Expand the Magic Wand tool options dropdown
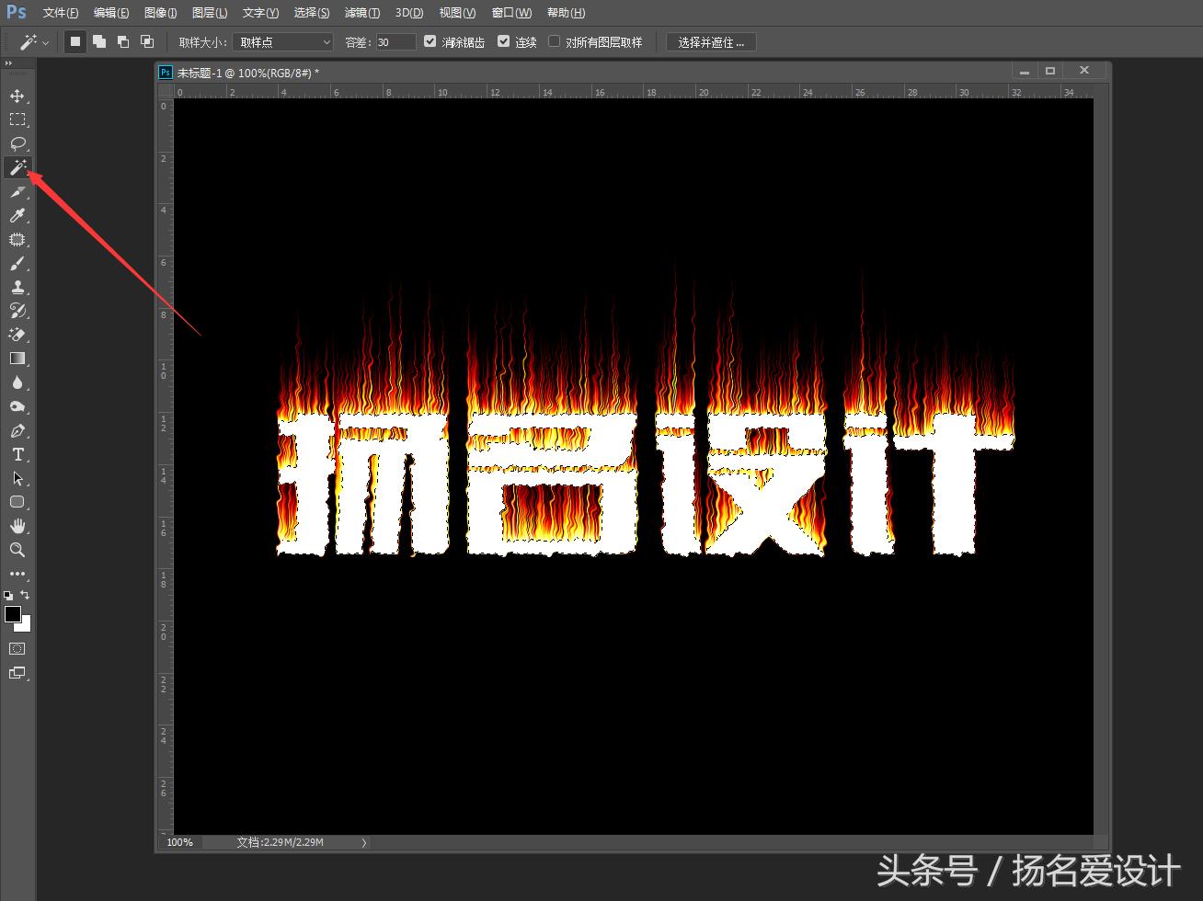The image size is (1203, 901). [x=44, y=41]
